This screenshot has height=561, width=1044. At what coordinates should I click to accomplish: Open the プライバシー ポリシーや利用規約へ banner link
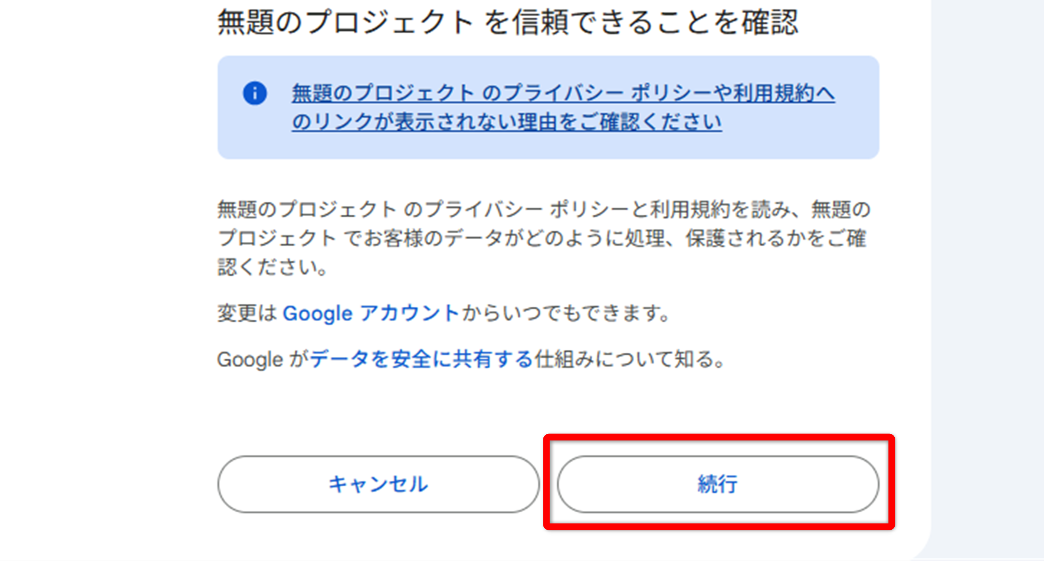[563, 93]
